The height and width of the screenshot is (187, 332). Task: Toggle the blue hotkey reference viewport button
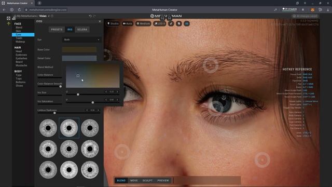coord(187,23)
